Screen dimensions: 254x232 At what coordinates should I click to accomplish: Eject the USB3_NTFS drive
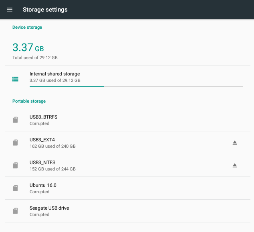[x=235, y=165]
